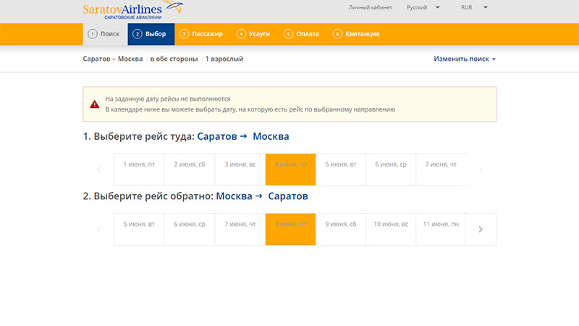
Task: Go to the Поиск step tab
Action: [104, 34]
